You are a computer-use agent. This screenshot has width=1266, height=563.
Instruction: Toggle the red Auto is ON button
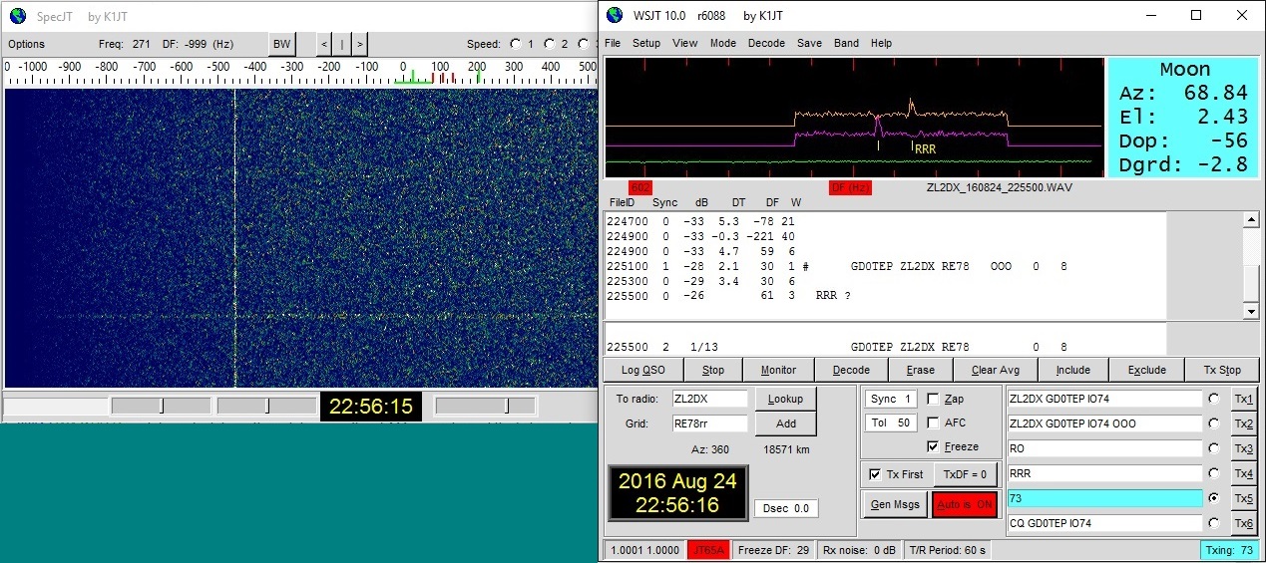coord(964,505)
